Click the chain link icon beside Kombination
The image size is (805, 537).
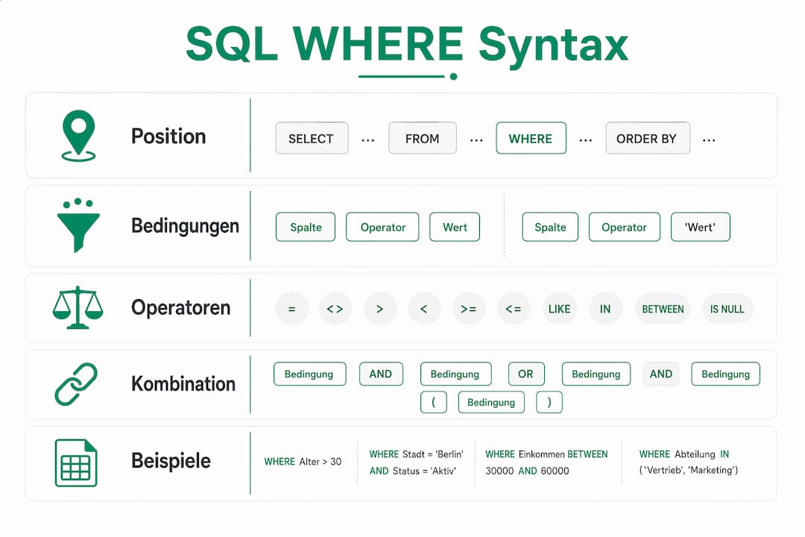point(76,384)
